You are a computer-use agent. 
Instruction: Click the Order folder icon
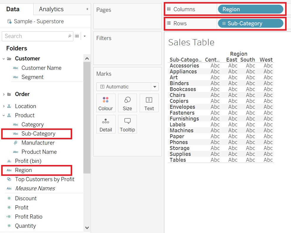point(9,94)
